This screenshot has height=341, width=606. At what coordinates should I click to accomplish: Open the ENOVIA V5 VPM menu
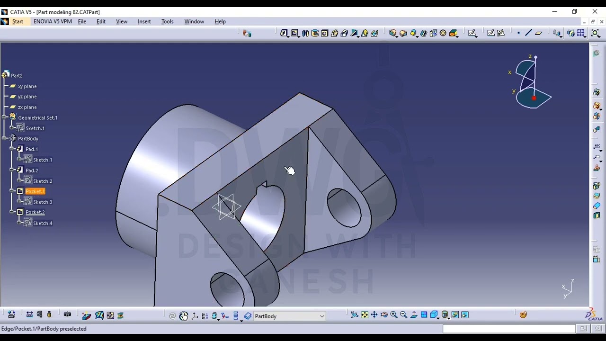[53, 21]
